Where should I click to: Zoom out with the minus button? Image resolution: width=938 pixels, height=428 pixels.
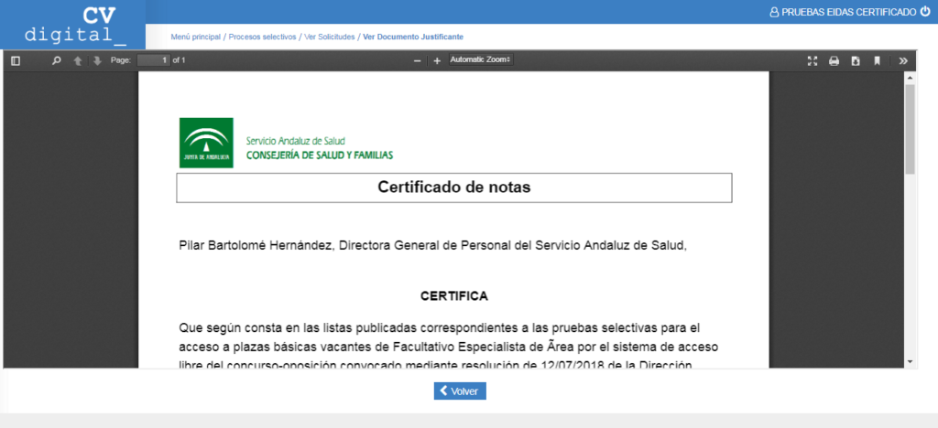[418, 60]
